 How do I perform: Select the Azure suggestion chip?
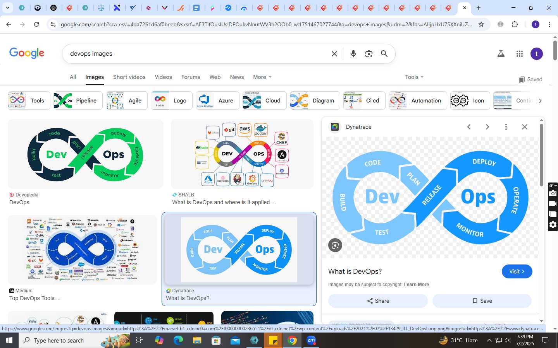217,101
